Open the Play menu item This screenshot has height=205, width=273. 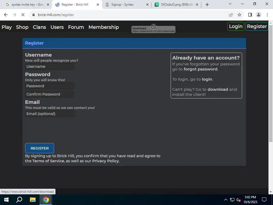coord(7,27)
